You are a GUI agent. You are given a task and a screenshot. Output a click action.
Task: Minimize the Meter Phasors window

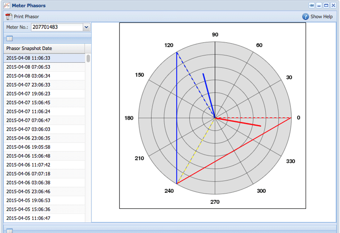click(x=319, y=6)
